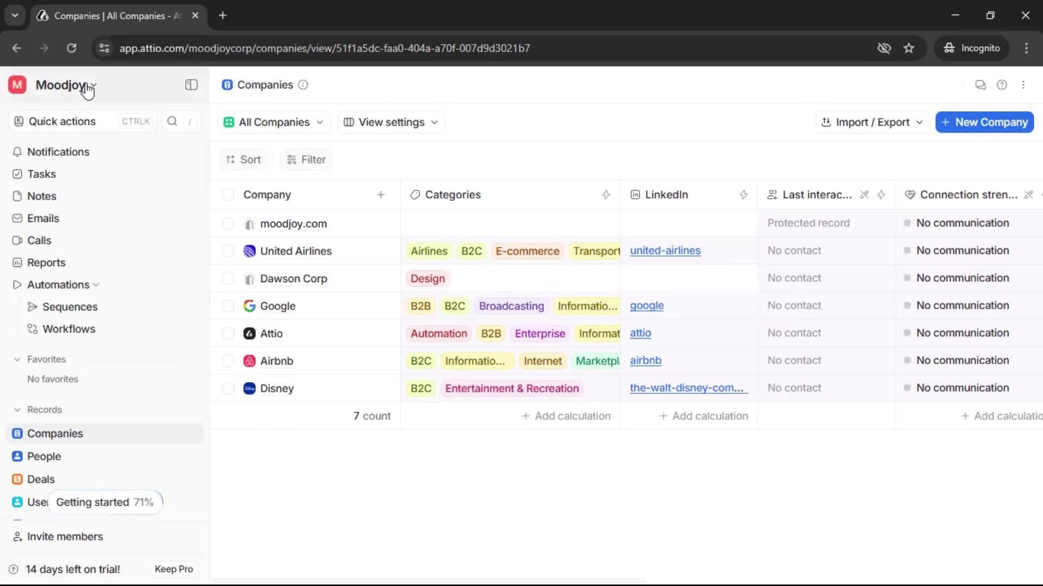Click the help question mark icon

click(x=1002, y=85)
